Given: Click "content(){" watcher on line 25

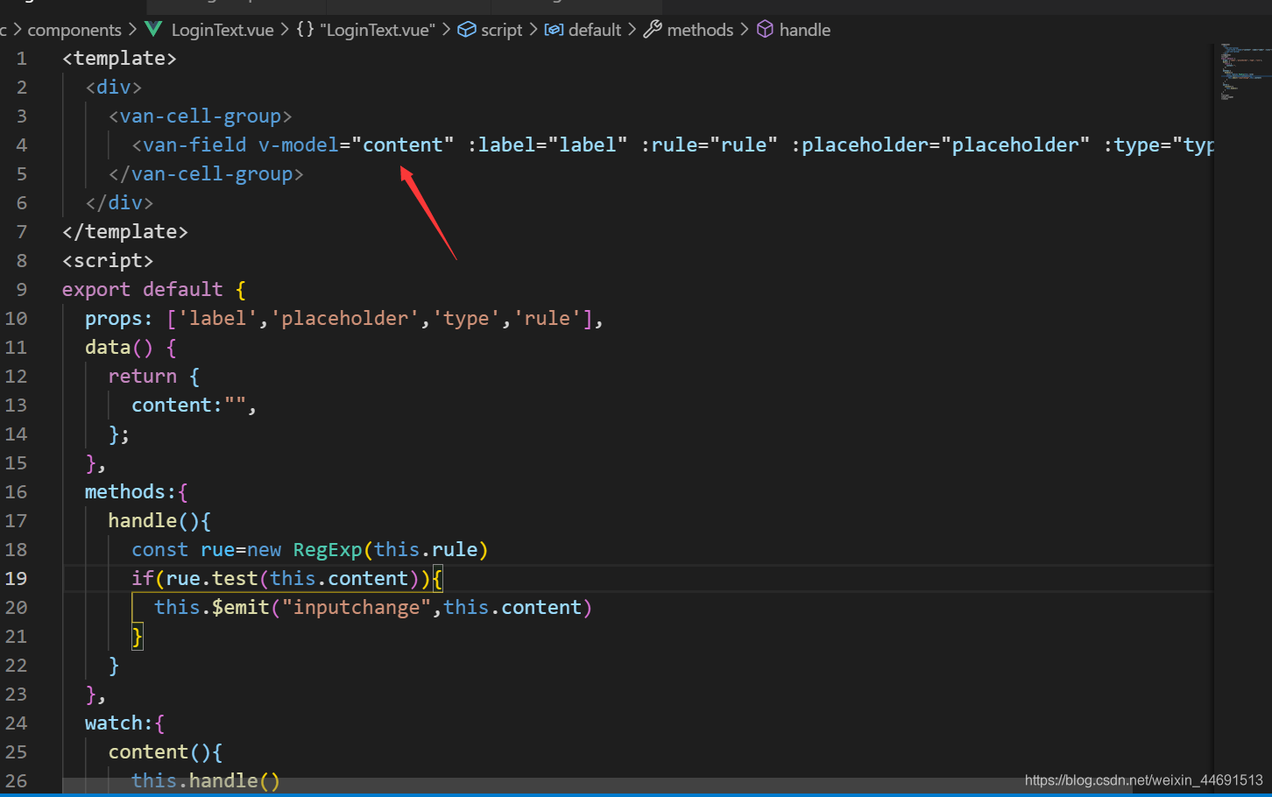Looking at the screenshot, I should pos(166,751).
